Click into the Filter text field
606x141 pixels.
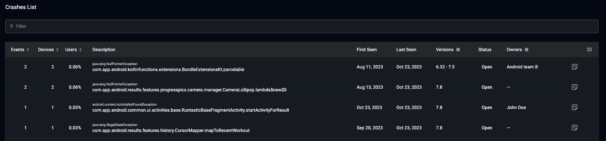[x=301, y=26]
